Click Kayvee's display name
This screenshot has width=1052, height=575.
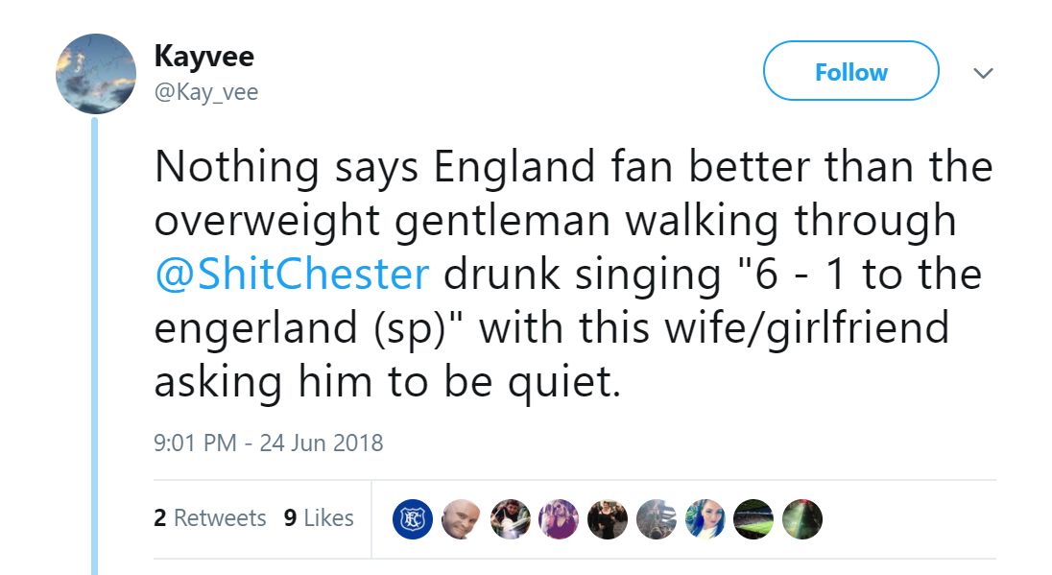pyautogui.click(x=203, y=56)
